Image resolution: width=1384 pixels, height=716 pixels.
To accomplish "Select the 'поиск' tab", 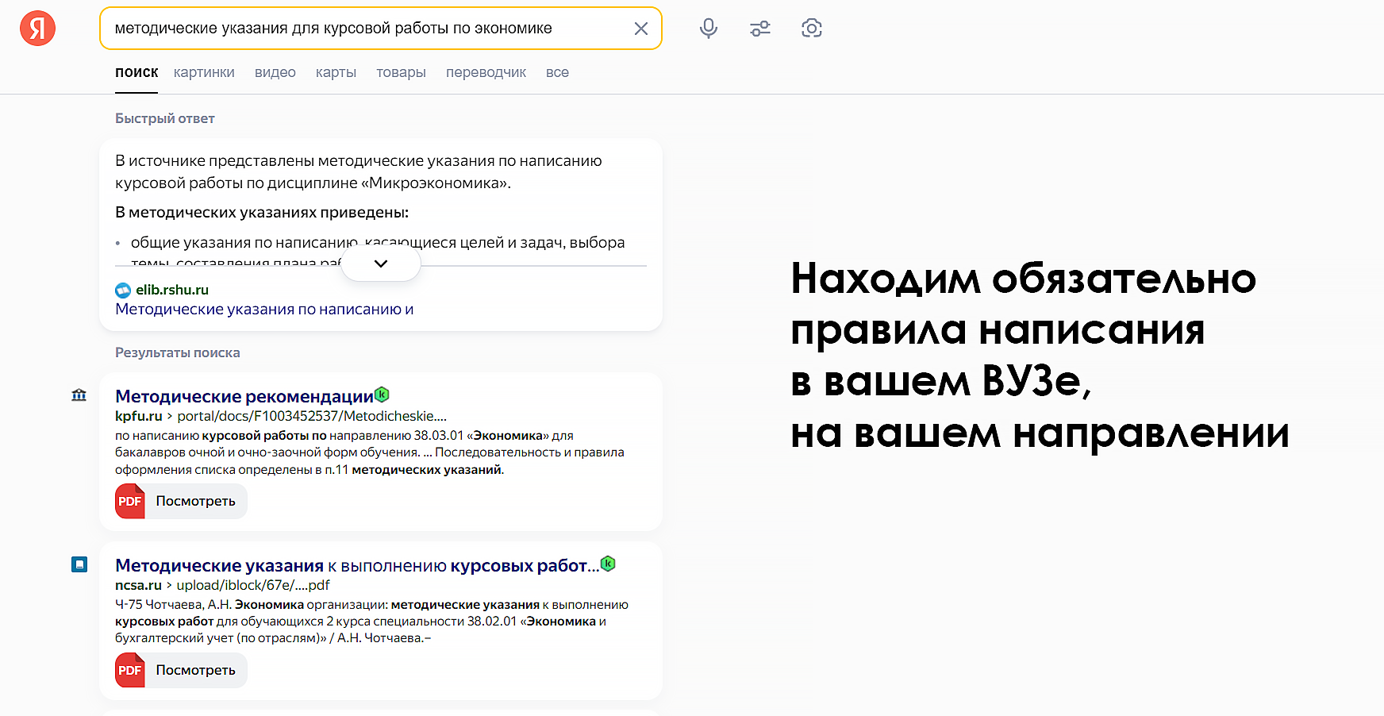I will (x=136, y=72).
